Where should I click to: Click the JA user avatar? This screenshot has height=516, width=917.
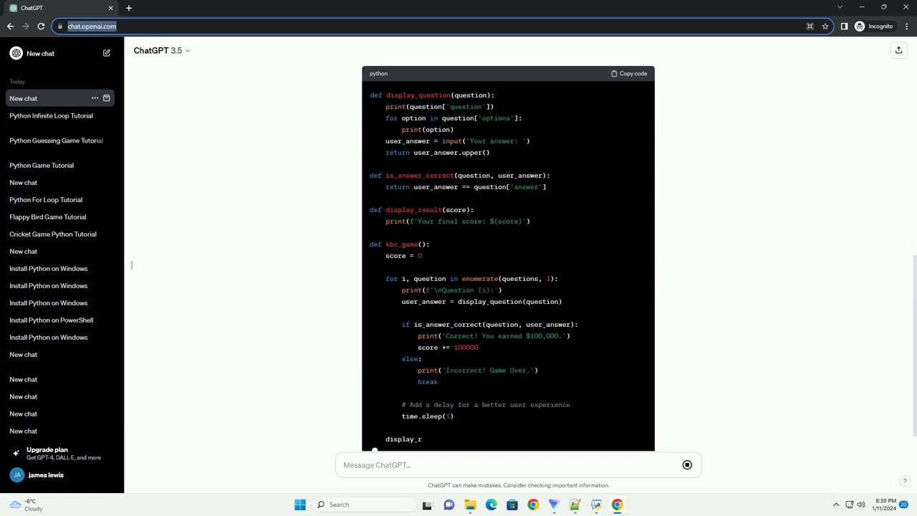16,475
